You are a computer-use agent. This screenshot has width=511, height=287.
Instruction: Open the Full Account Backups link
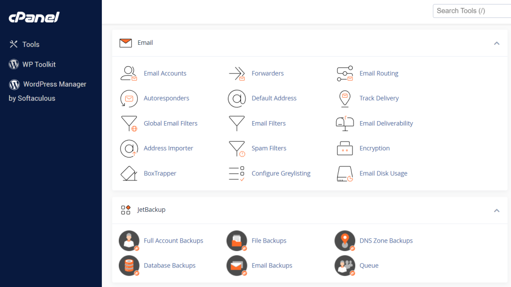173,241
